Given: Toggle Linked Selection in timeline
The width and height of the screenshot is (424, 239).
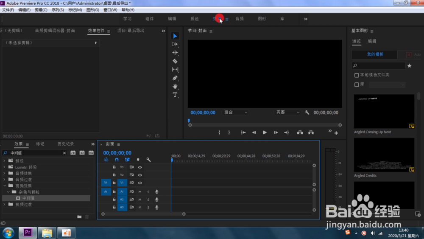Looking at the screenshot, I should [127, 160].
